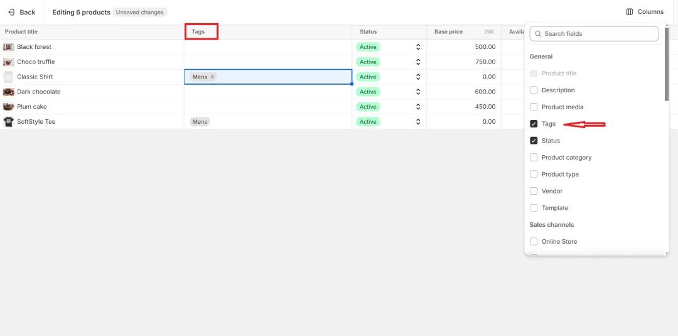Image resolution: width=678 pixels, height=336 pixels.
Task: Click the Plum cake product thumbnail
Action: (9, 107)
